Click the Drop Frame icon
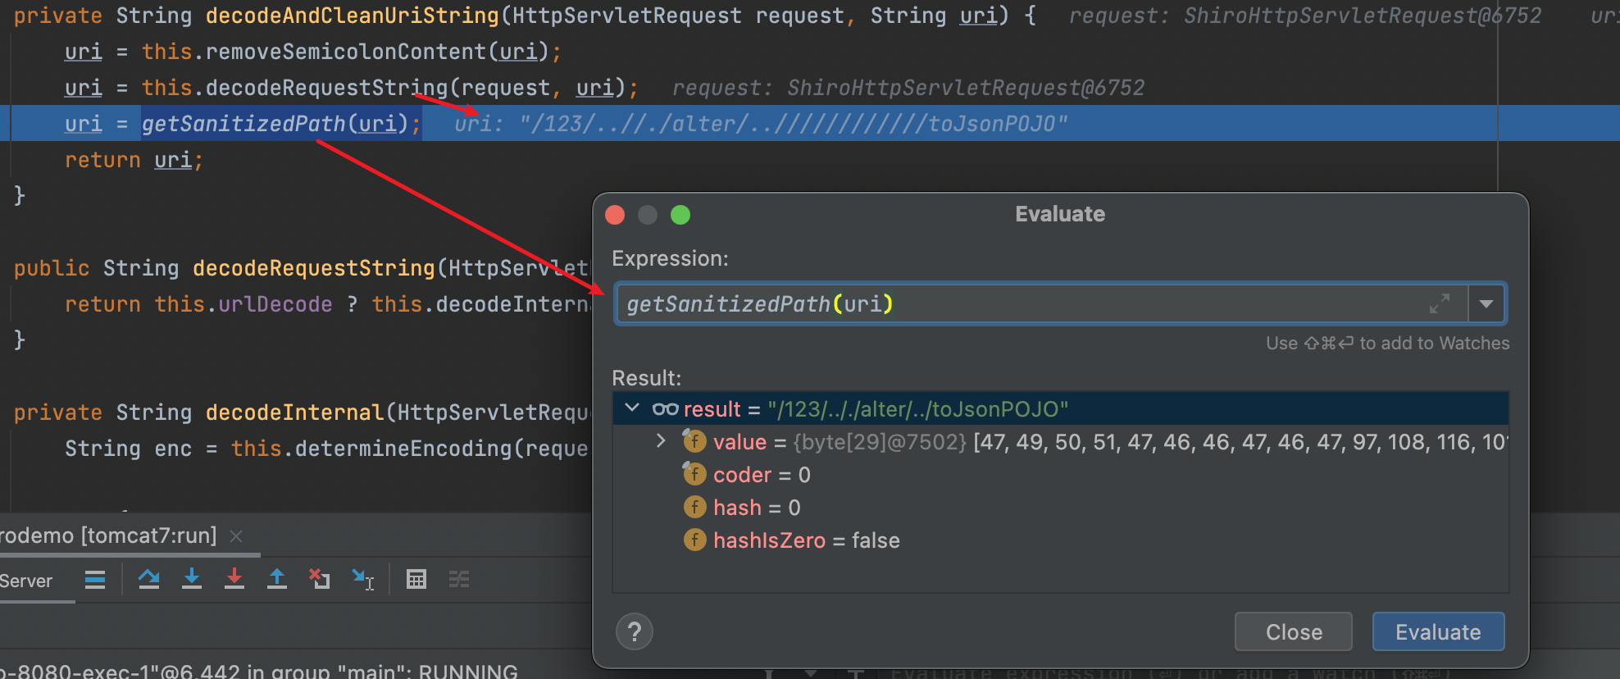This screenshot has height=679, width=1620. click(320, 580)
